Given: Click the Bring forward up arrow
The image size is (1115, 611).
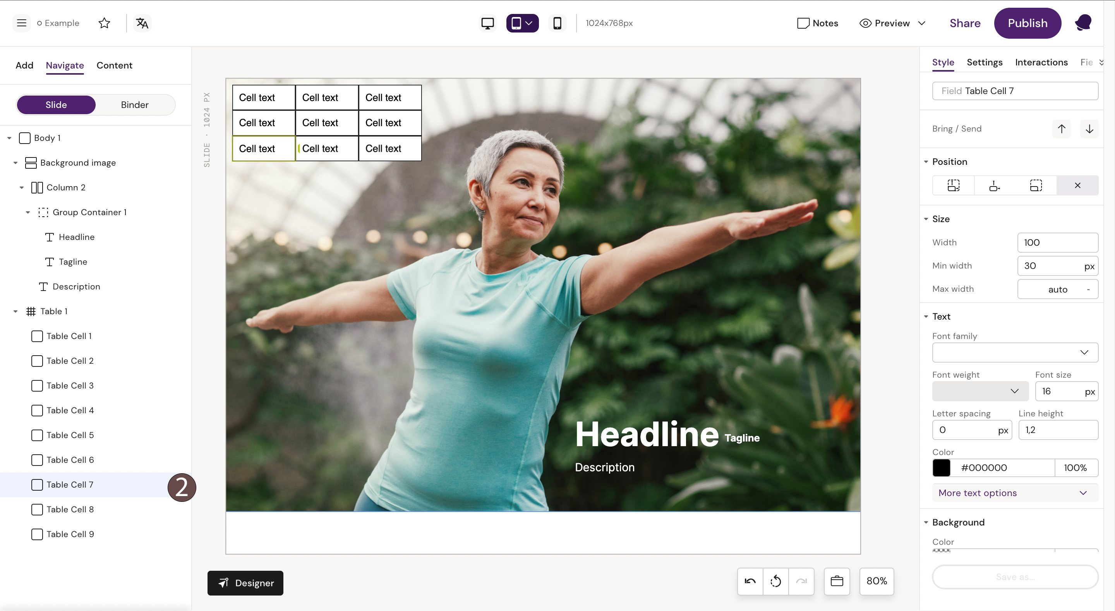Looking at the screenshot, I should click(1061, 128).
